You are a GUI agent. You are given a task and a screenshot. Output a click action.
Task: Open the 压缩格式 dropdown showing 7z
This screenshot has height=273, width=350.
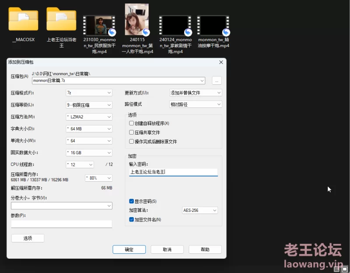[89, 93]
